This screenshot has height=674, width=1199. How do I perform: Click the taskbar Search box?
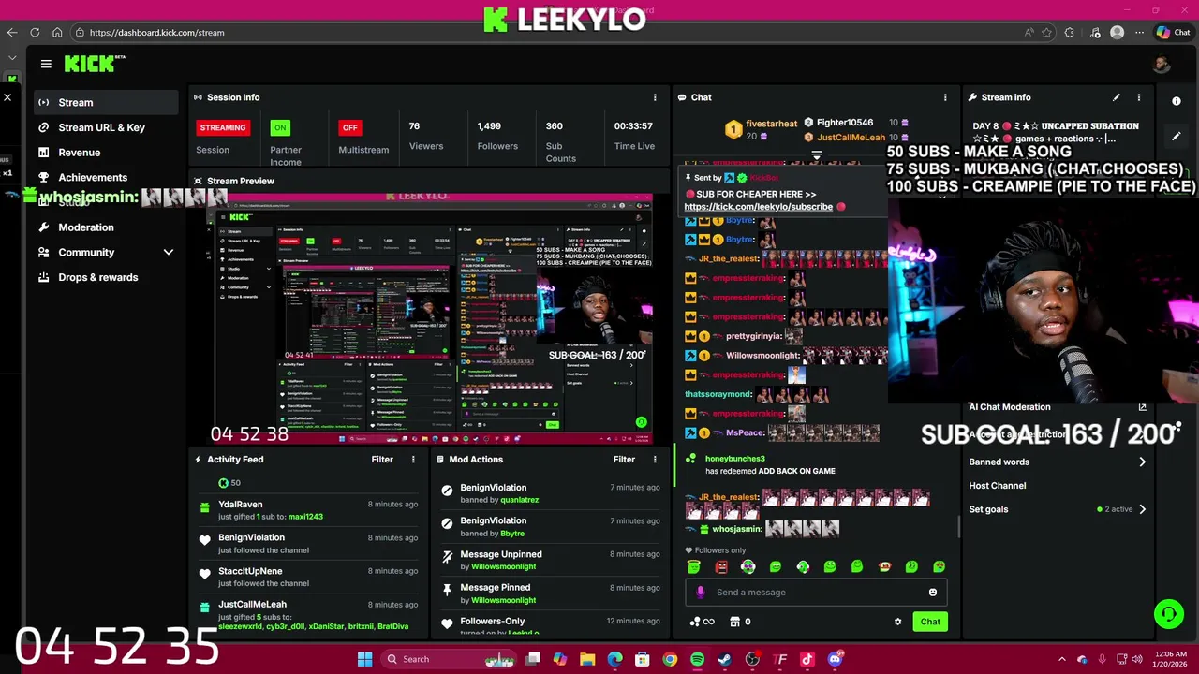(448, 659)
